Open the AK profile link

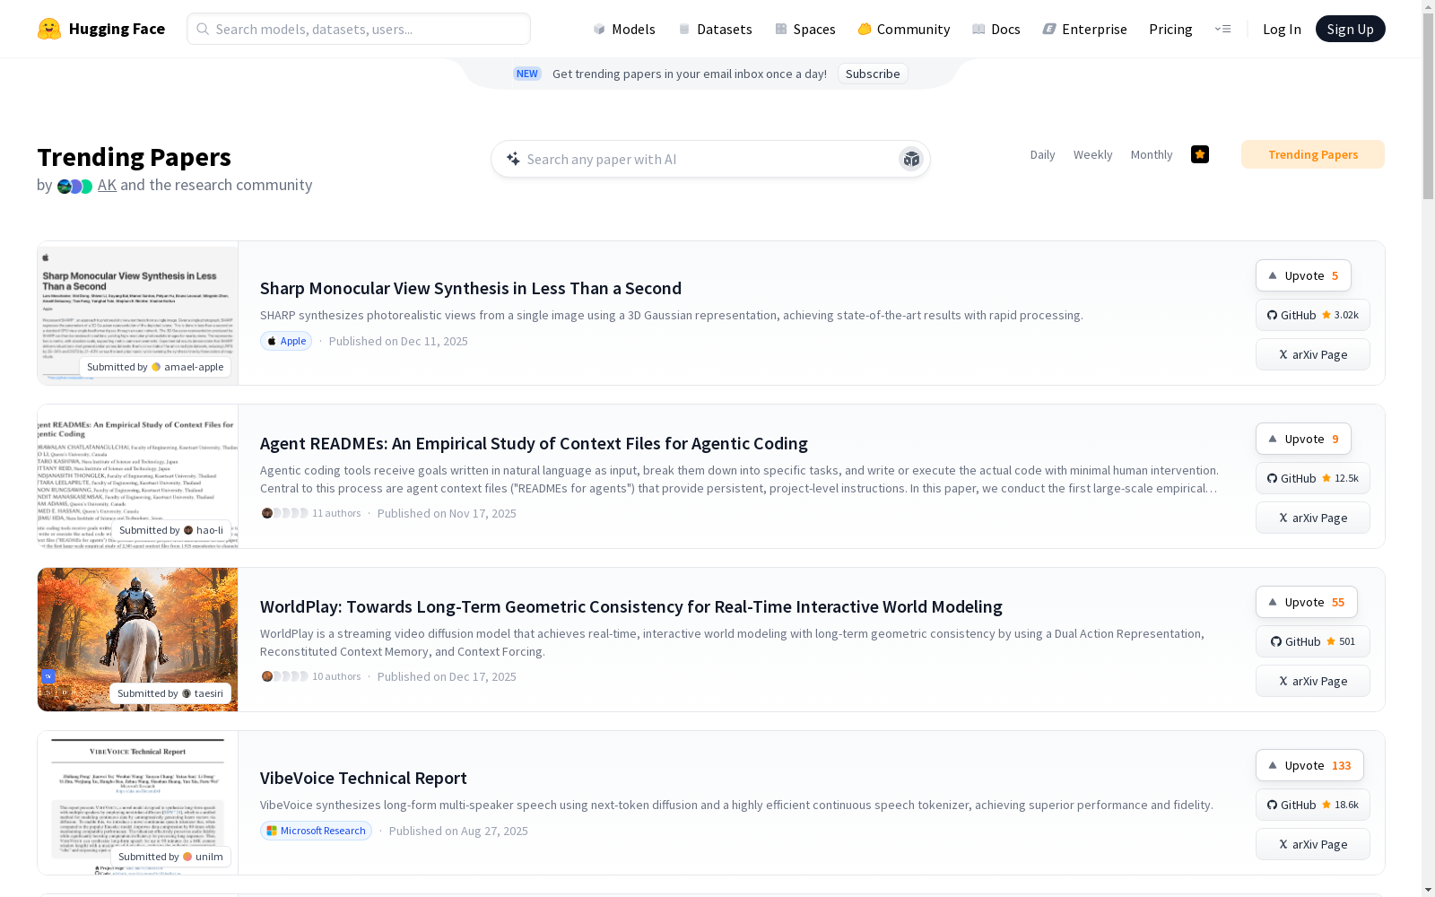tap(107, 185)
